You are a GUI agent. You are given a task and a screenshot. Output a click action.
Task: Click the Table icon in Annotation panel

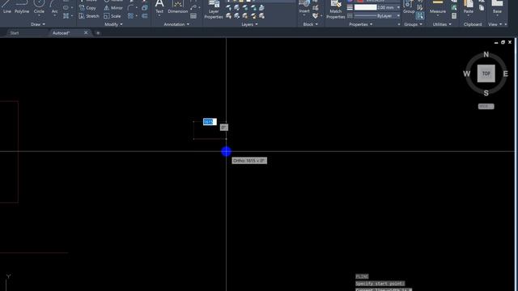[193, 16]
